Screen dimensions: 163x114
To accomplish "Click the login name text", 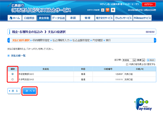I will click(119, 4).
